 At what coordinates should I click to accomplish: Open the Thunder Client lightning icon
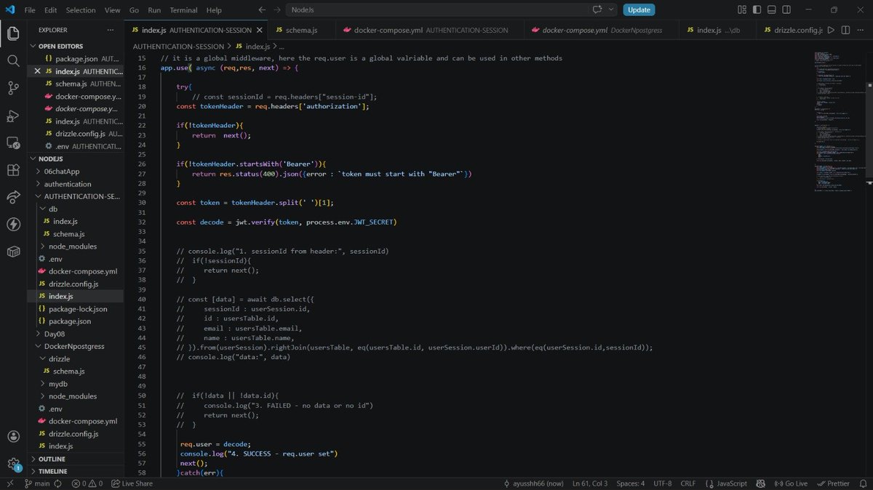click(13, 225)
